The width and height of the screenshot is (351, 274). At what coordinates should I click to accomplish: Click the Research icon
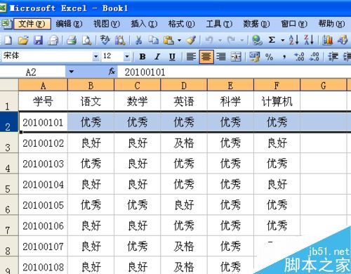[120, 40]
